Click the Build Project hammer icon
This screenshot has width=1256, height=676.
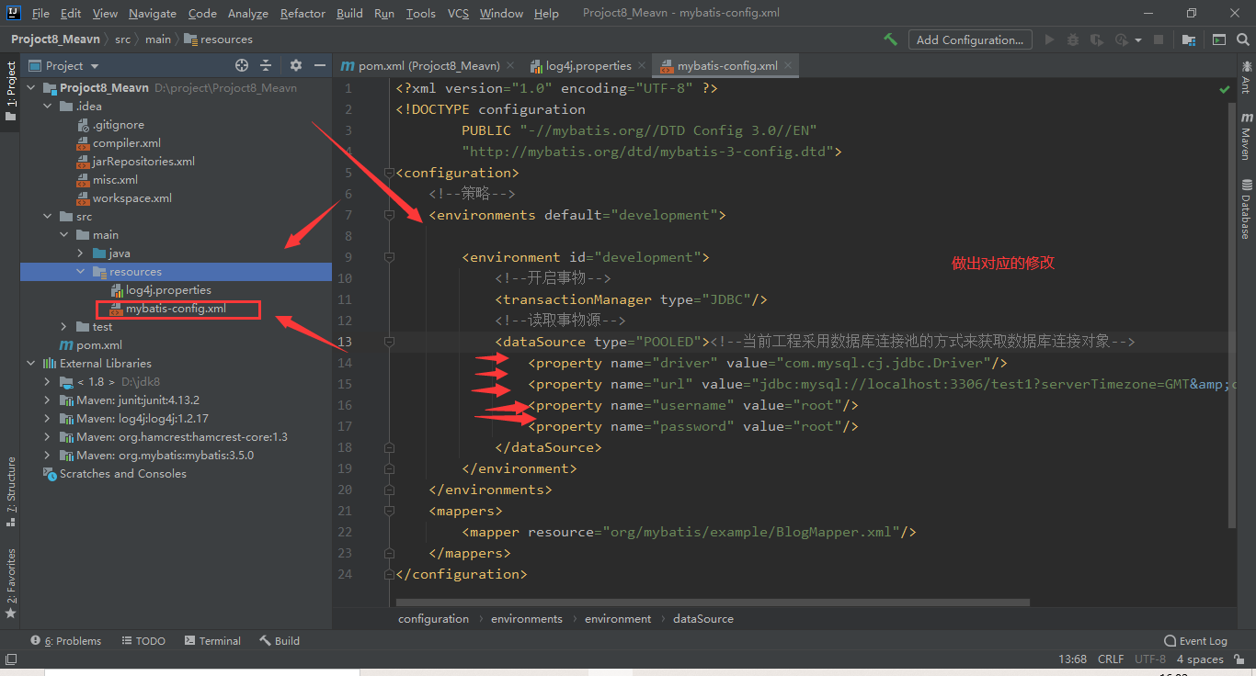point(890,39)
